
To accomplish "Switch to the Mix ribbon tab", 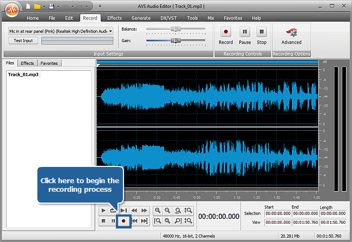I will pyautogui.click(x=211, y=18).
